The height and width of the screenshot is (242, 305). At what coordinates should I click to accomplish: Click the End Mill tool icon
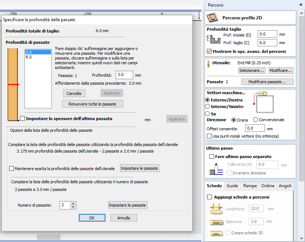pyautogui.click(x=209, y=64)
